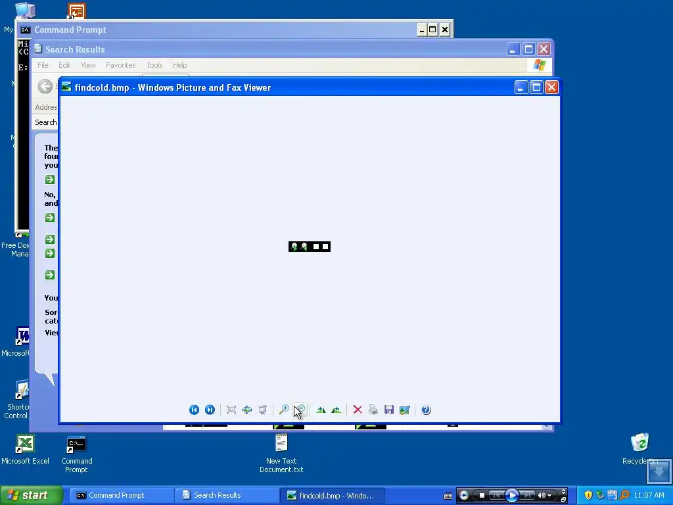This screenshot has height=505, width=673.
Task: Rotate the image counterclockwise
Action: click(x=336, y=410)
